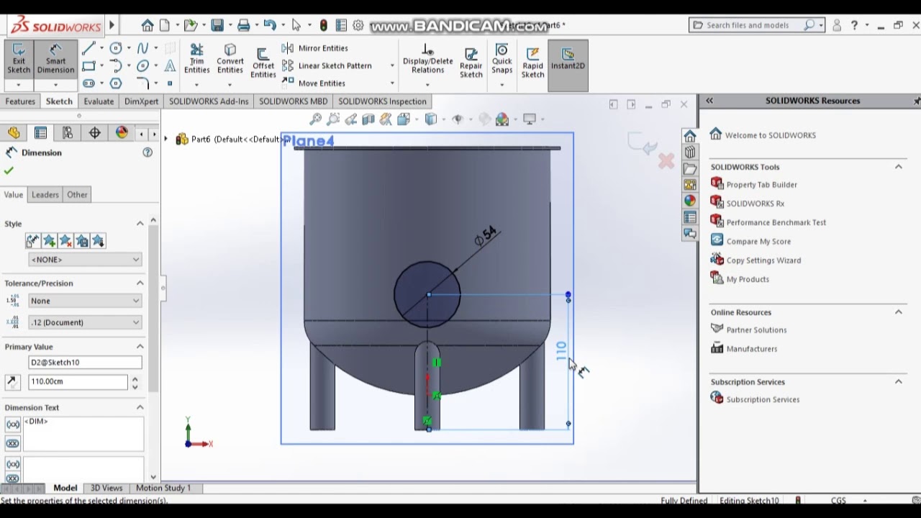Open the Motion Study 1 tab

click(x=163, y=488)
